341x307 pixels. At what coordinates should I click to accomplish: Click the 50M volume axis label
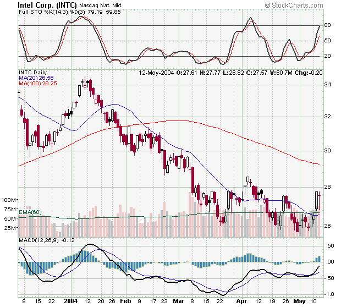click(x=10, y=218)
